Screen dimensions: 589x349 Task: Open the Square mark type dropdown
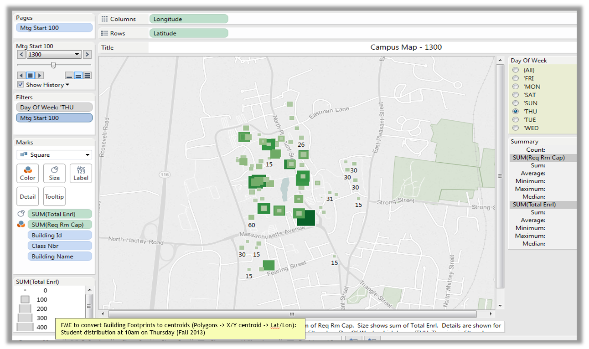(x=54, y=154)
